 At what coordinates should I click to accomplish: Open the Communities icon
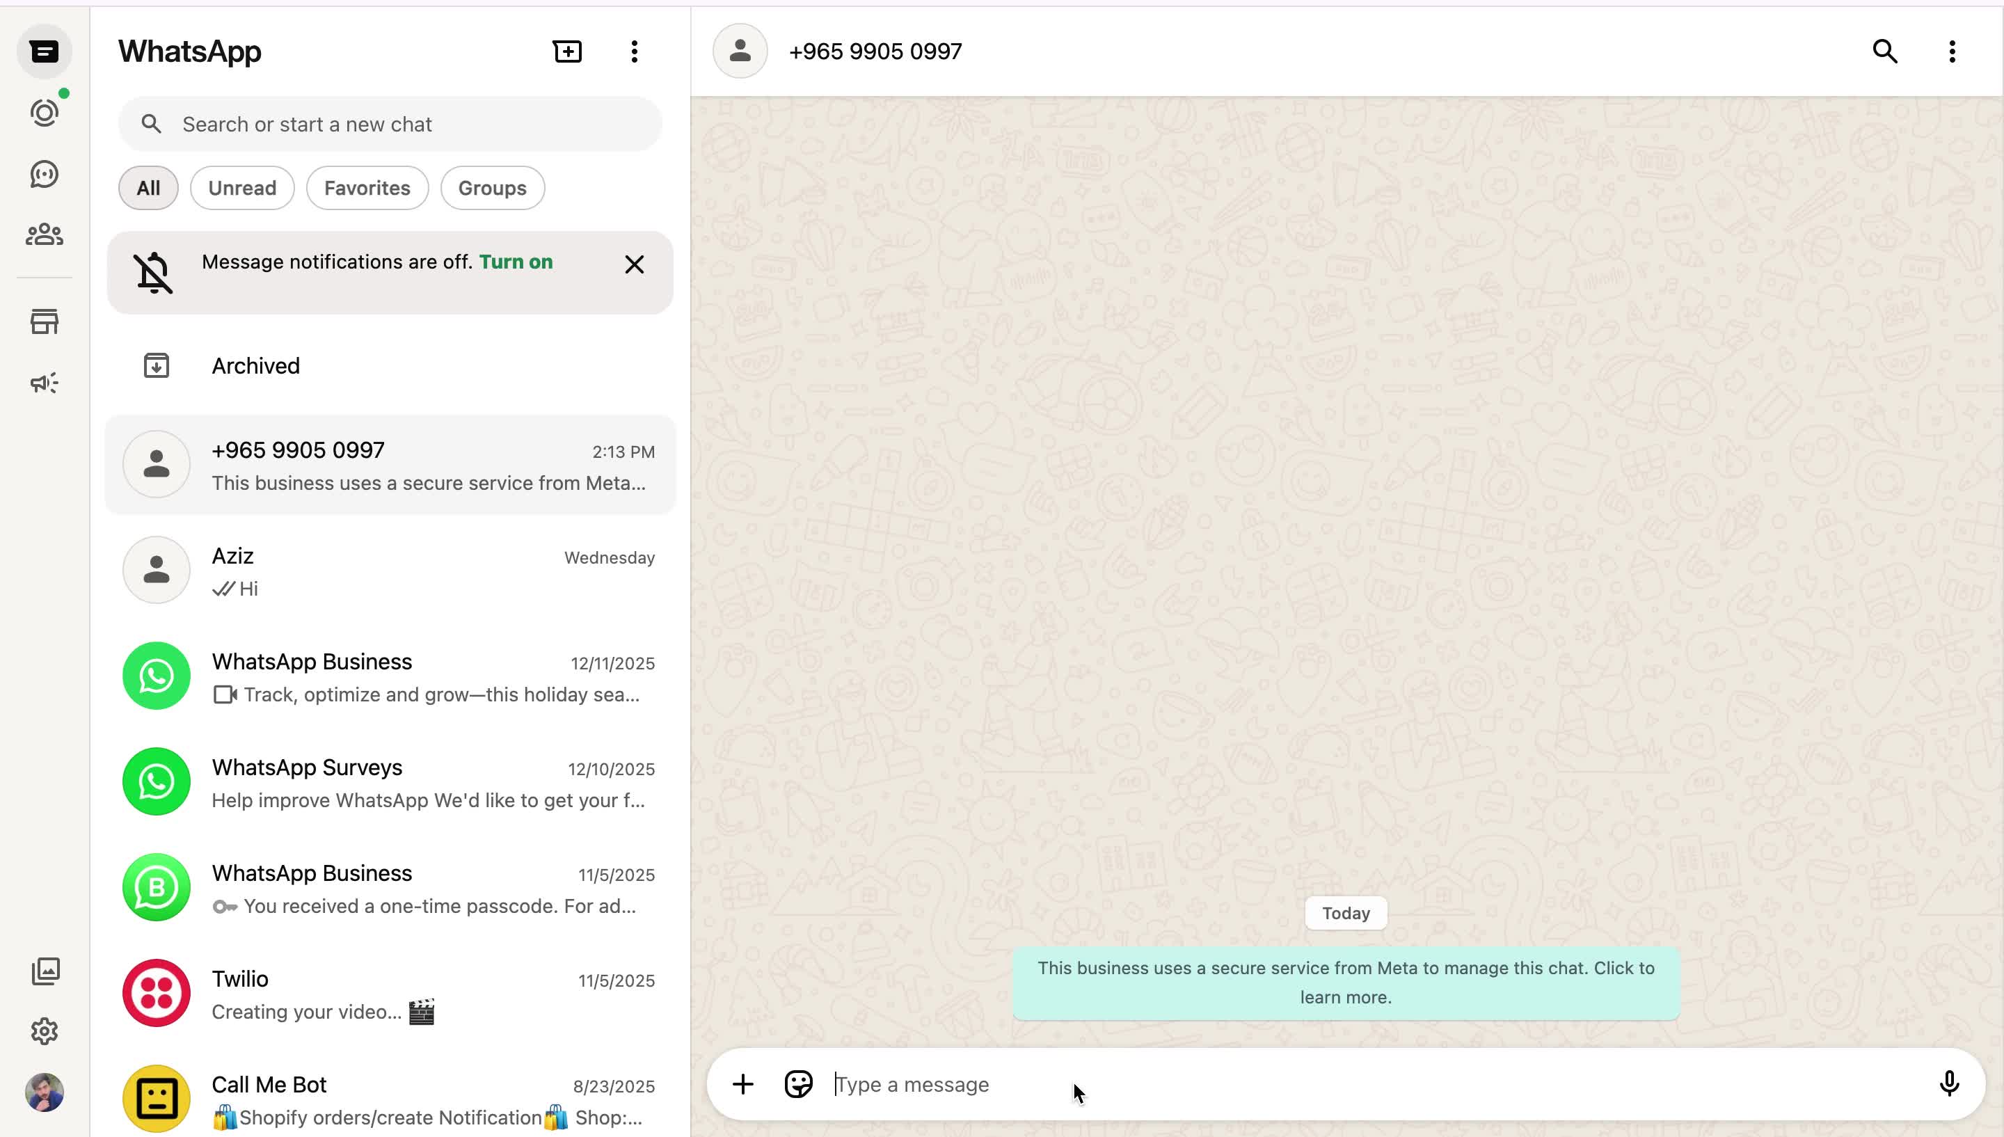[x=45, y=234]
